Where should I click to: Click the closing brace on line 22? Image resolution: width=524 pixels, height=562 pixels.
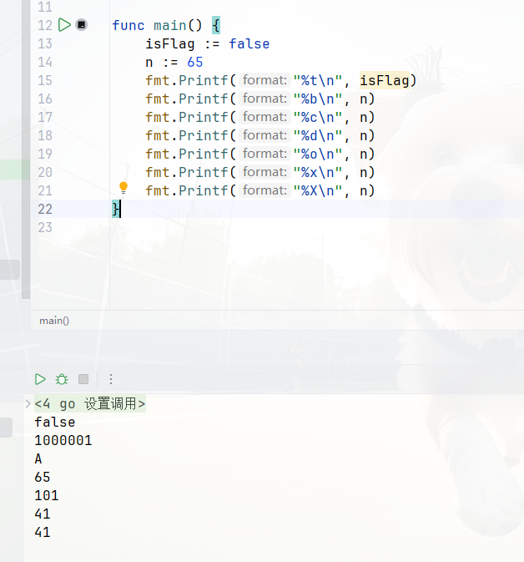click(x=116, y=209)
